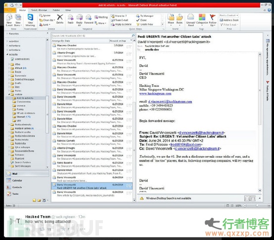This screenshot has width=274, height=240.
Task: Click Ignore conversation in ribbon
Action: point(45,15)
